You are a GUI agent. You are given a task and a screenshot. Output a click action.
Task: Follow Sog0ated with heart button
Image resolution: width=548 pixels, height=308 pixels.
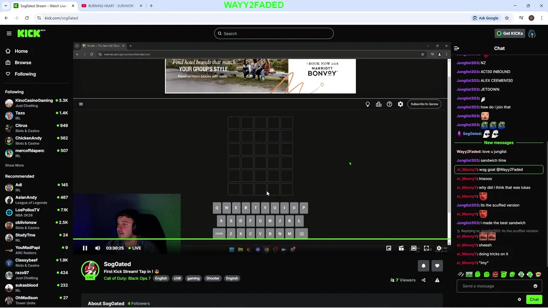(437, 266)
